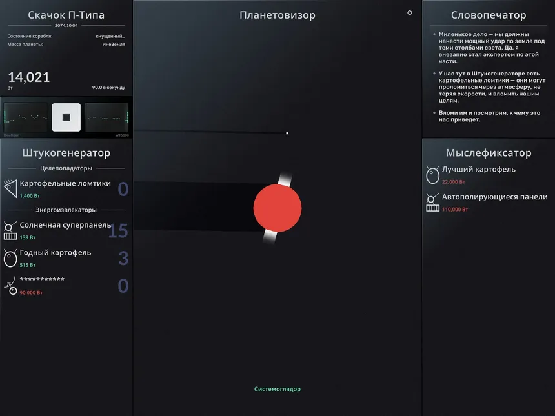Open the right WT5000 graph thumbnail
Image resolution: width=555 pixels, height=416 pixels.
107,117
